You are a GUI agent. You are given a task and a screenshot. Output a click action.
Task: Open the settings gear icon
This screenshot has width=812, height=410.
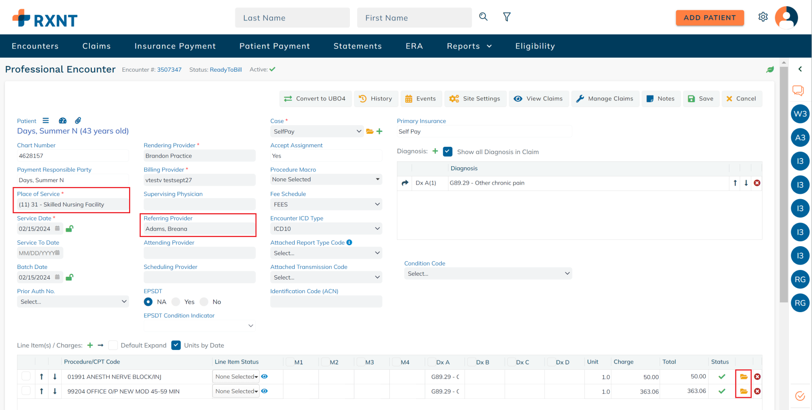[763, 17]
